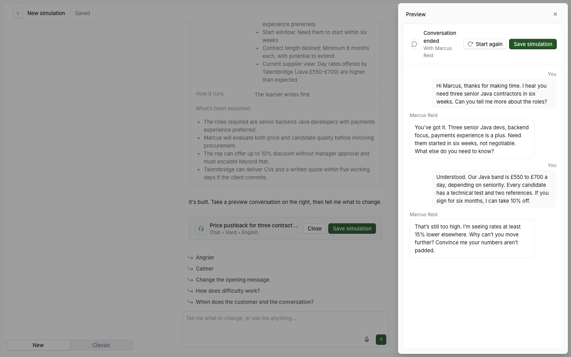Click the Saved status label
This screenshot has height=357, width=571.
(x=82, y=13)
